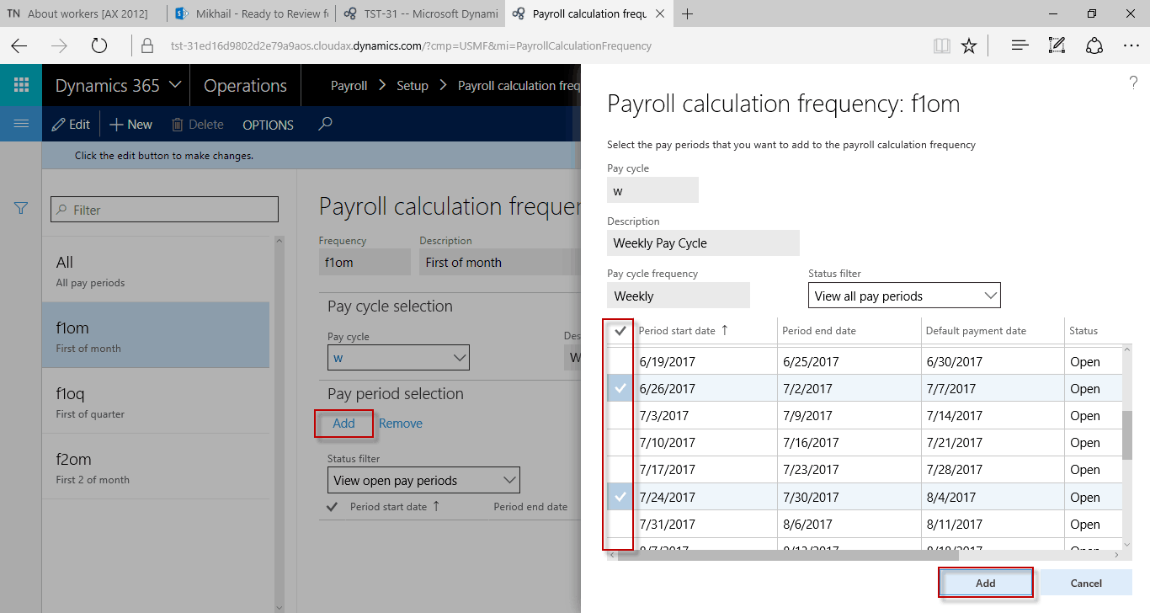Select the f2om First 2 of month item

[156, 467]
